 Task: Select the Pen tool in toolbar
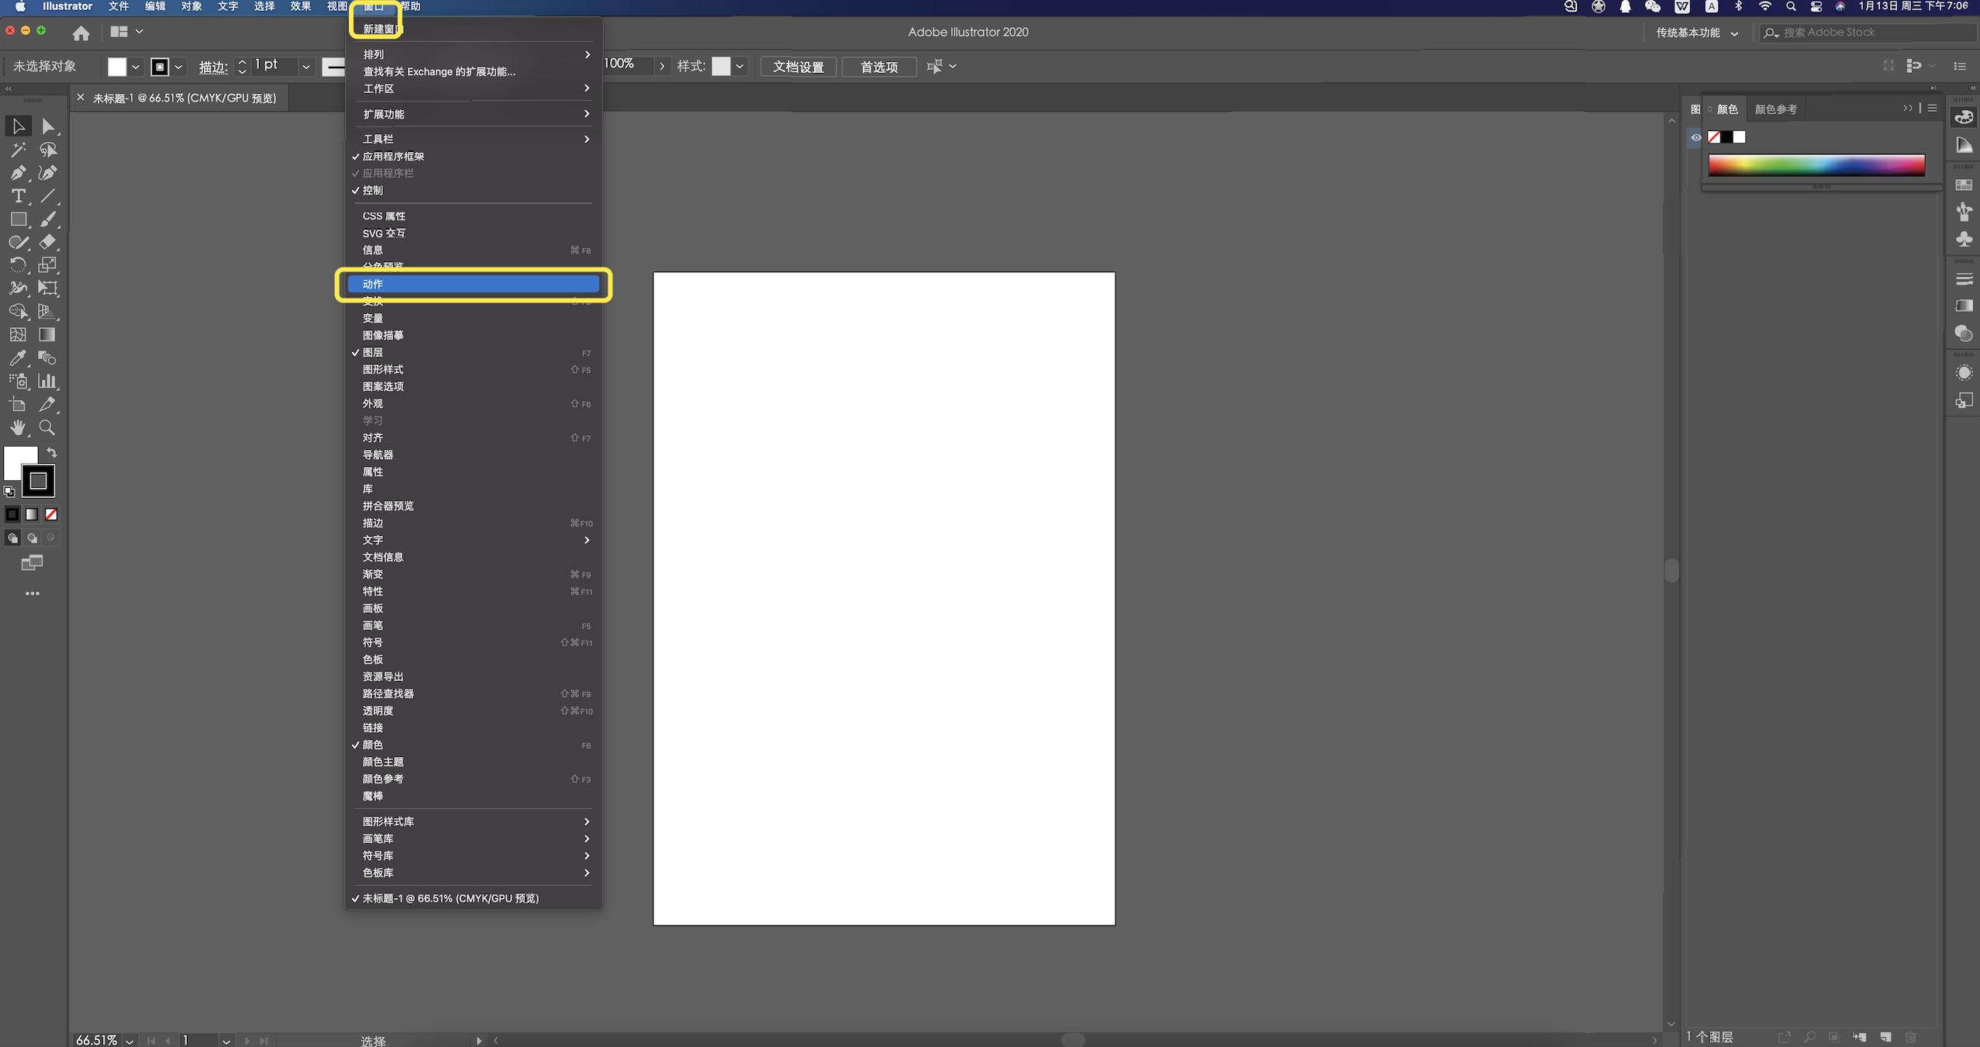[18, 173]
